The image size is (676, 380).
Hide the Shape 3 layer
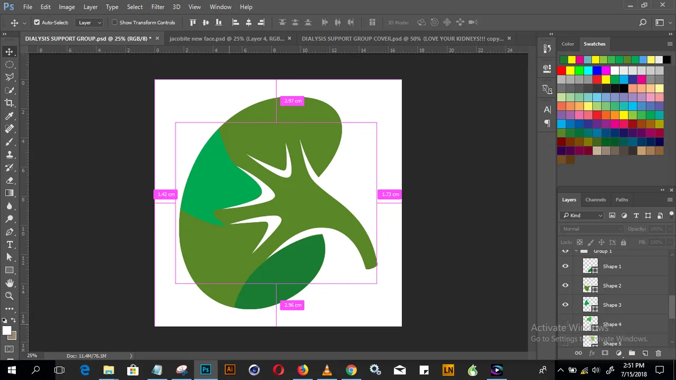(566, 305)
